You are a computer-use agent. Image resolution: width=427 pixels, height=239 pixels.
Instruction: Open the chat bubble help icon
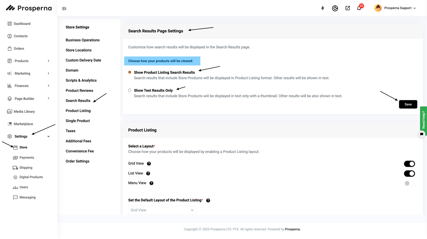pyautogui.click(x=422, y=134)
